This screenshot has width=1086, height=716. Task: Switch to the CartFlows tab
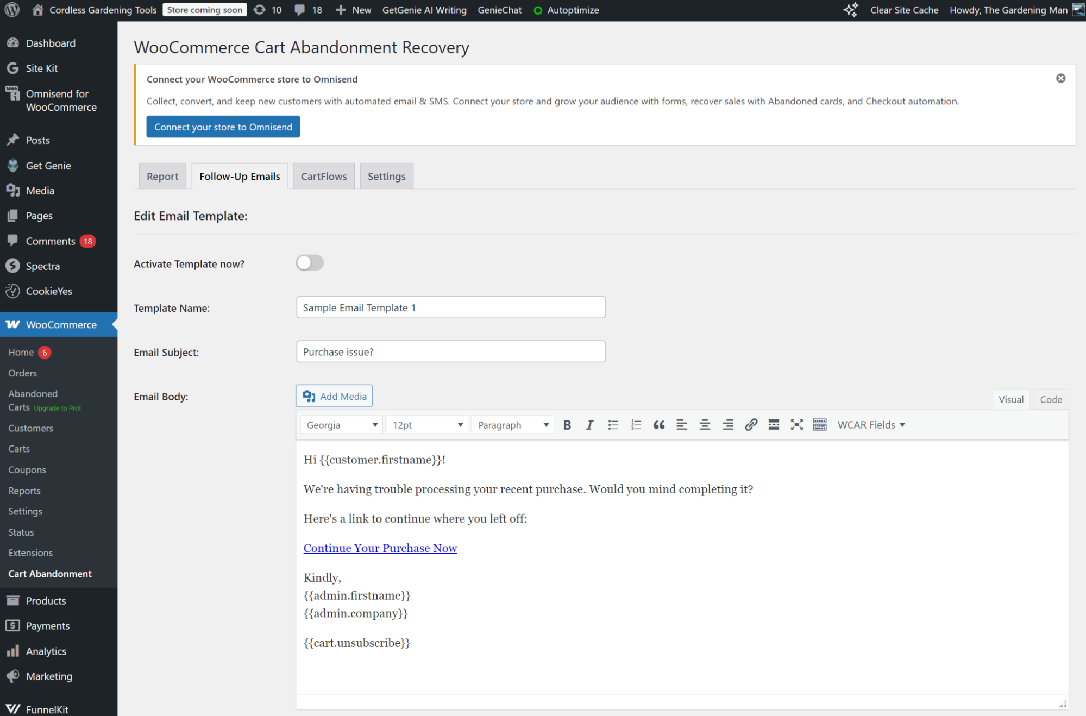pos(324,176)
